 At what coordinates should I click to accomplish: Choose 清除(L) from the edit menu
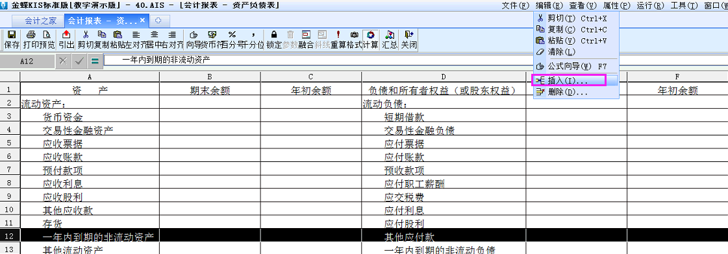coord(577,52)
